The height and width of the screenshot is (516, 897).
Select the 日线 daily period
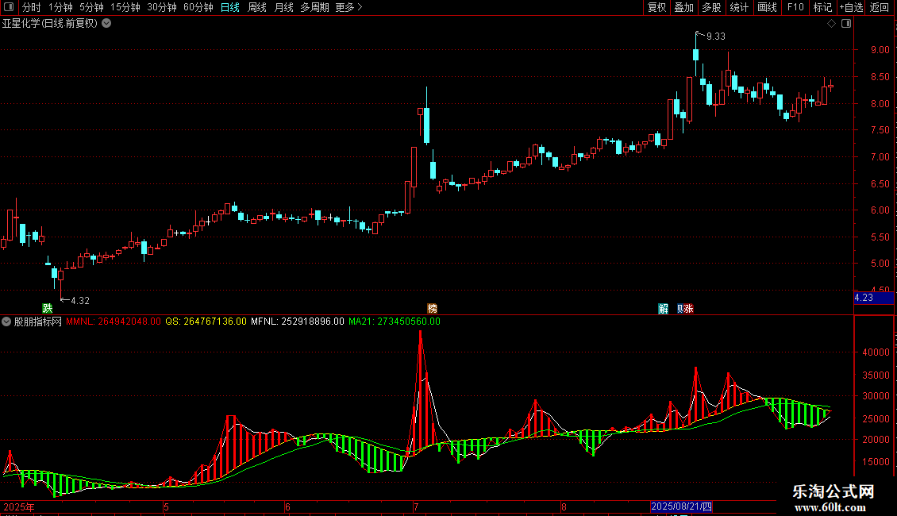pyautogui.click(x=230, y=7)
